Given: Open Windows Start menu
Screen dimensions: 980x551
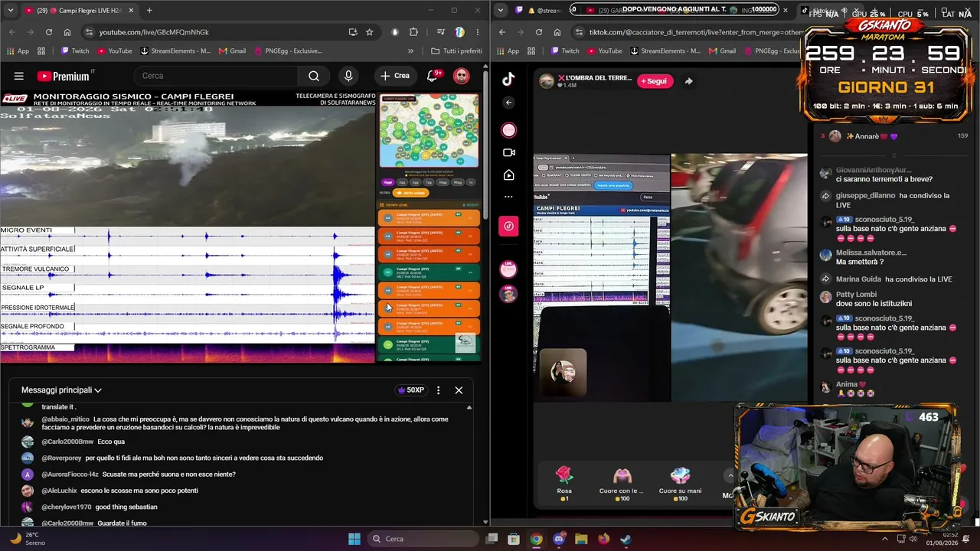Looking at the screenshot, I should pos(354,539).
